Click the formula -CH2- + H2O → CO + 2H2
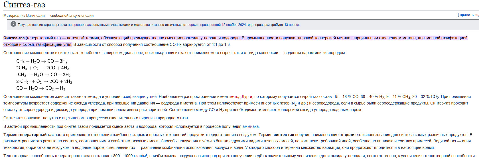The image size is (479, 160). [x=43, y=75]
